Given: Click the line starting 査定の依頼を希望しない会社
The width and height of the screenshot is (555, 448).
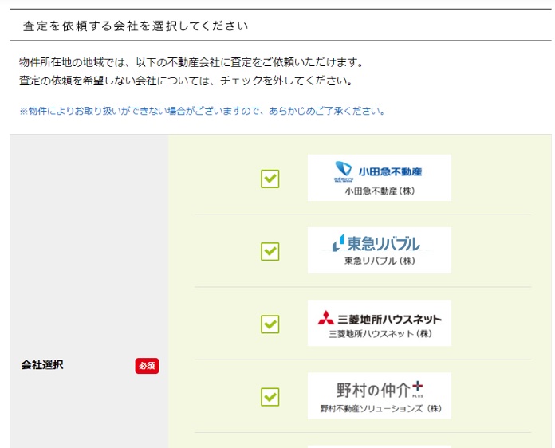Looking at the screenshot, I should (186, 81).
